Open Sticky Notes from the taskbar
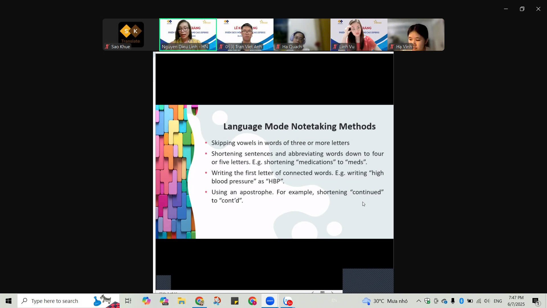The width and height of the screenshot is (547, 308). point(235,301)
